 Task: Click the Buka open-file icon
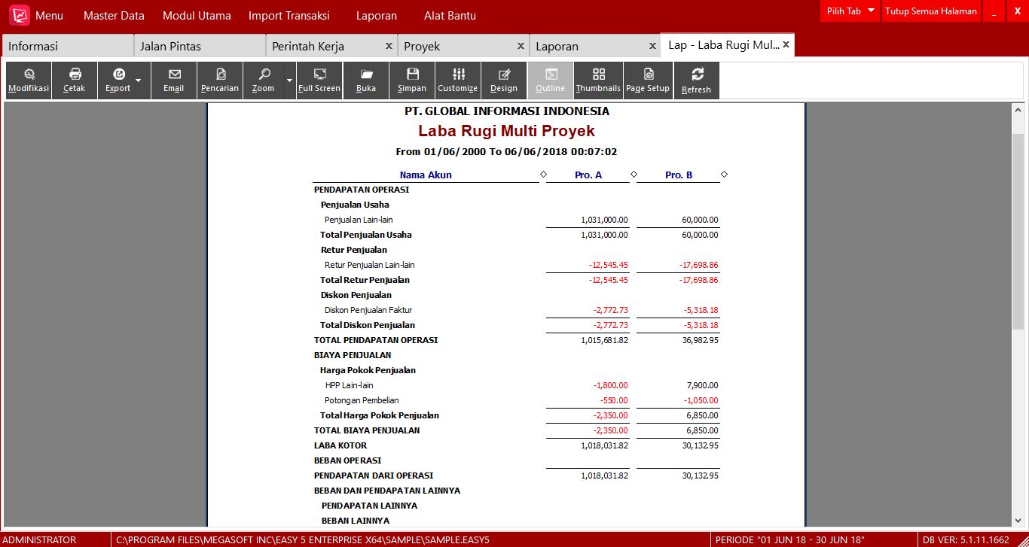pos(366,80)
